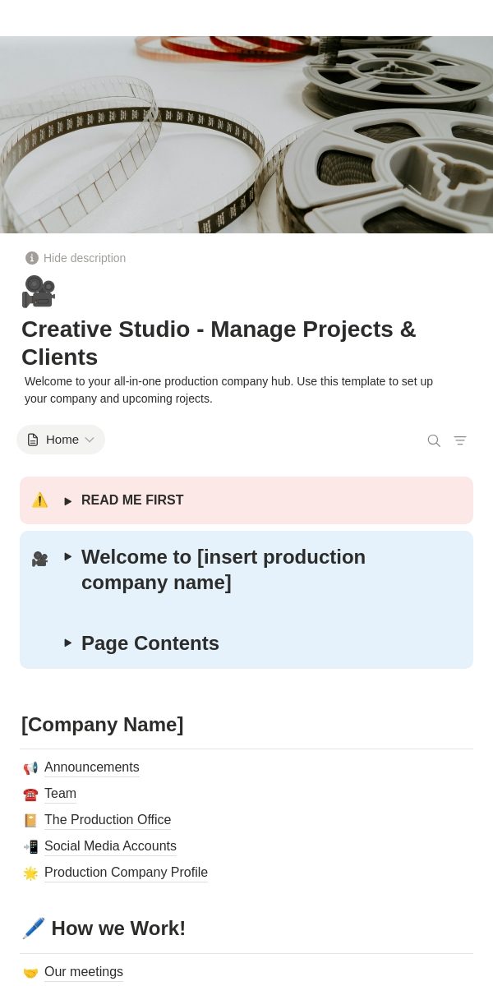Click the search magnifier icon
Image resolution: width=493 pixels, height=986 pixels.
(x=434, y=440)
